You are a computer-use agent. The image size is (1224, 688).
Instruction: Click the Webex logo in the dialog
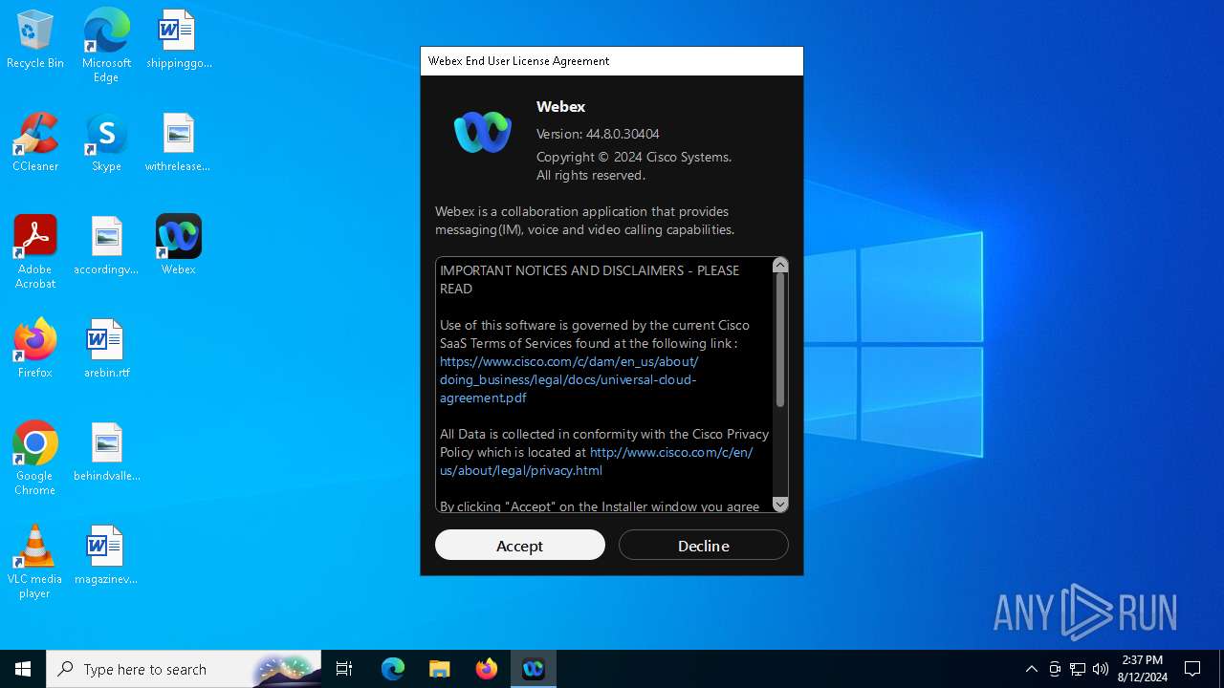tap(483, 132)
